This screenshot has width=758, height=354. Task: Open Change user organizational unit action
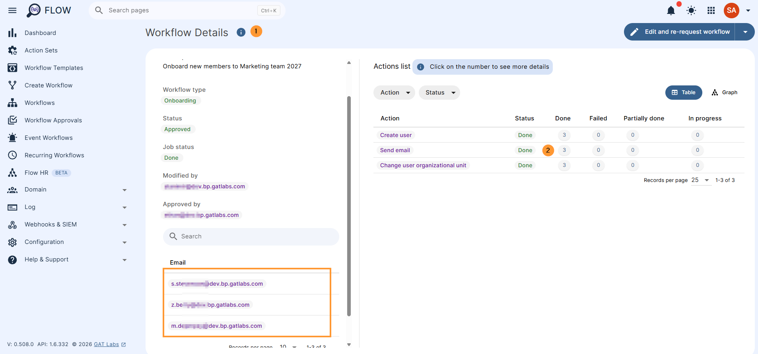[423, 165]
